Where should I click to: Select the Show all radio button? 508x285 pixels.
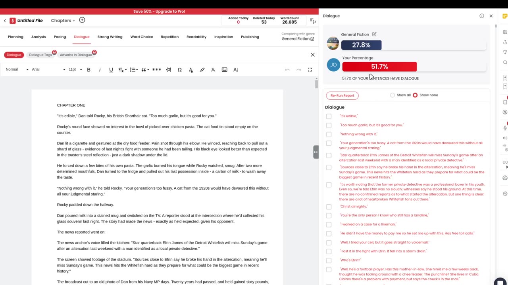coord(393,95)
